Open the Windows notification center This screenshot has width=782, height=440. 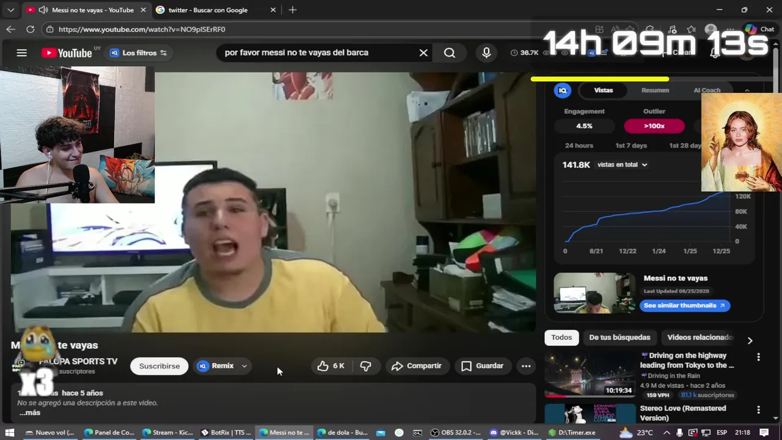(x=764, y=433)
